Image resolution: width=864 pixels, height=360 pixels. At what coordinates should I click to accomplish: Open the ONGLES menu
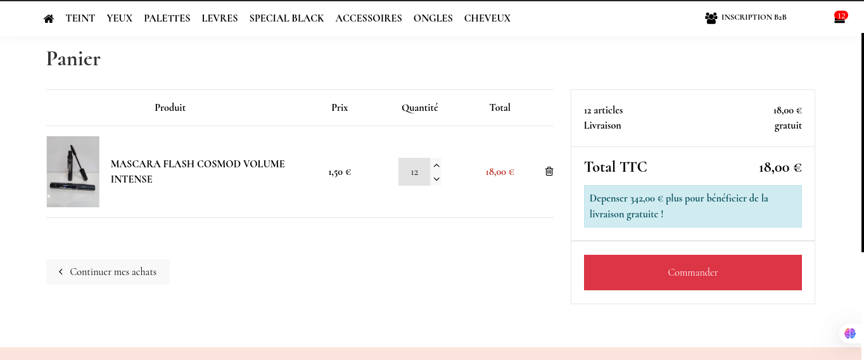pos(433,18)
